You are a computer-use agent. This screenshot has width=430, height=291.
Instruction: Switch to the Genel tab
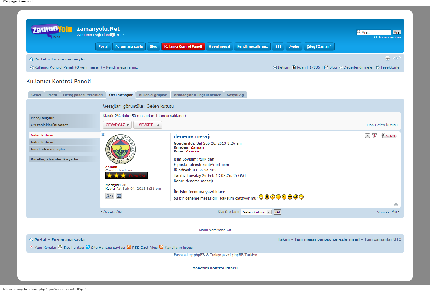pyautogui.click(x=36, y=95)
